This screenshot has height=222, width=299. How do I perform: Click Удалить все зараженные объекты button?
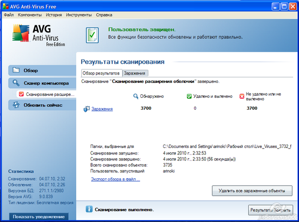pos(252,191)
